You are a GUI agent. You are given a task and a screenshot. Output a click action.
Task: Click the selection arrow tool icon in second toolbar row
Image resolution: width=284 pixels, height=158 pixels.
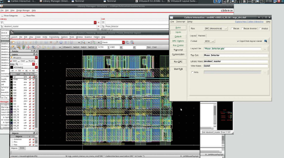[13, 47]
